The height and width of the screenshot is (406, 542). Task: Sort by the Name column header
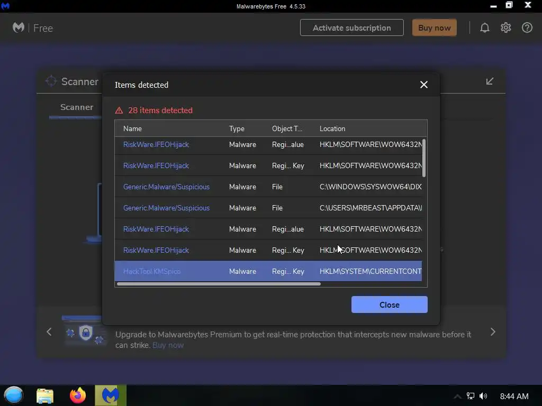(132, 128)
